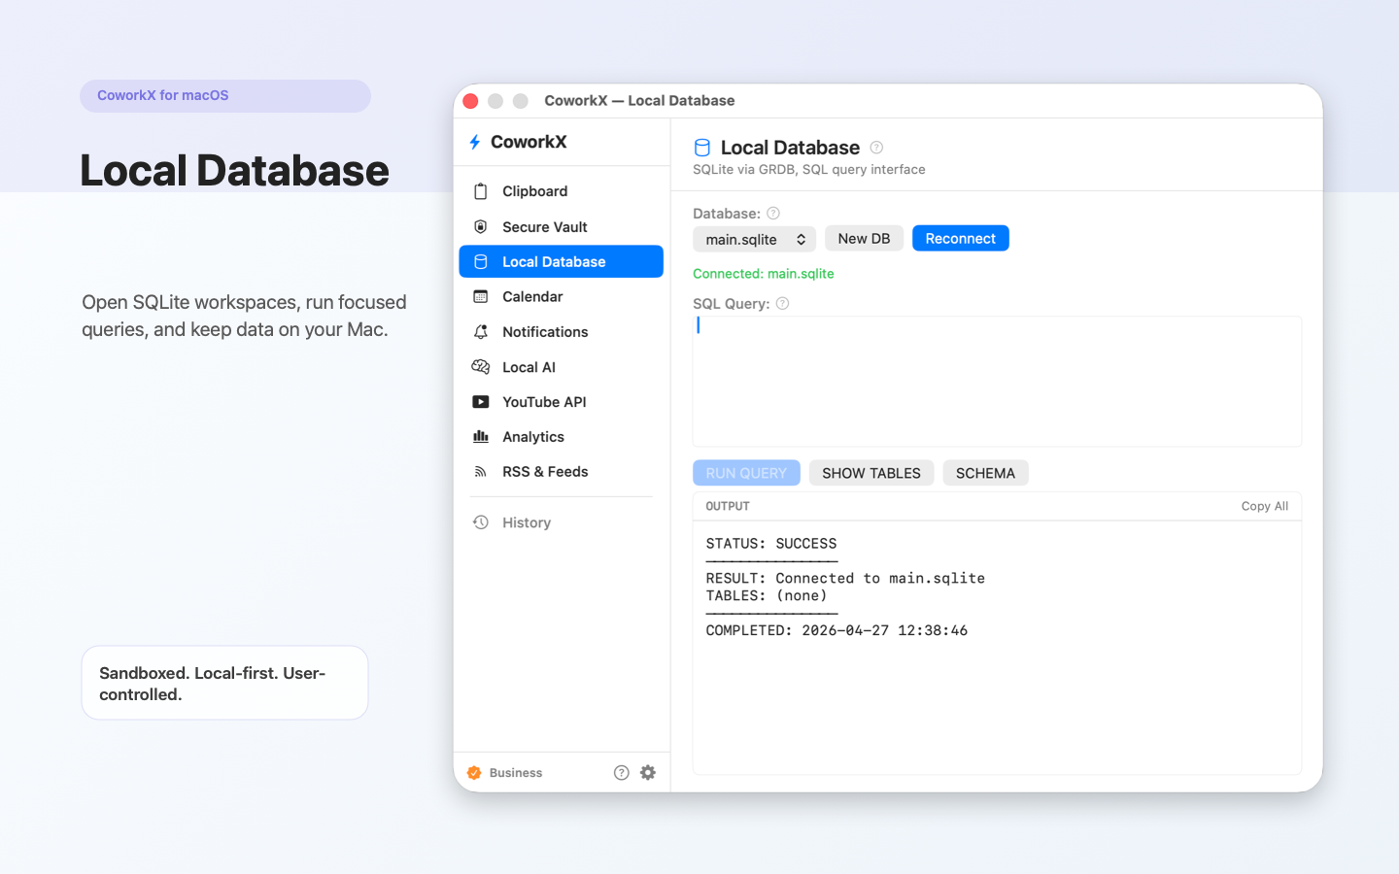
Task: Click Copy All in the output panel
Action: point(1264,506)
